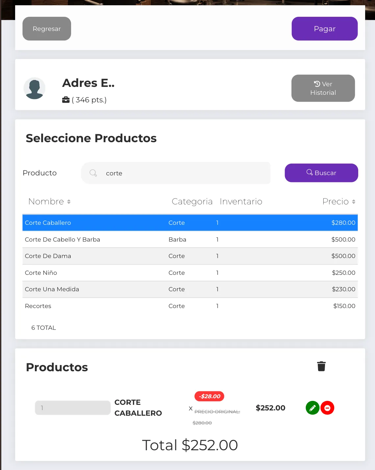Image resolution: width=375 pixels, height=470 pixels.
Task: Click the product search text field
Action: pyautogui.click(x=184, y=173)
